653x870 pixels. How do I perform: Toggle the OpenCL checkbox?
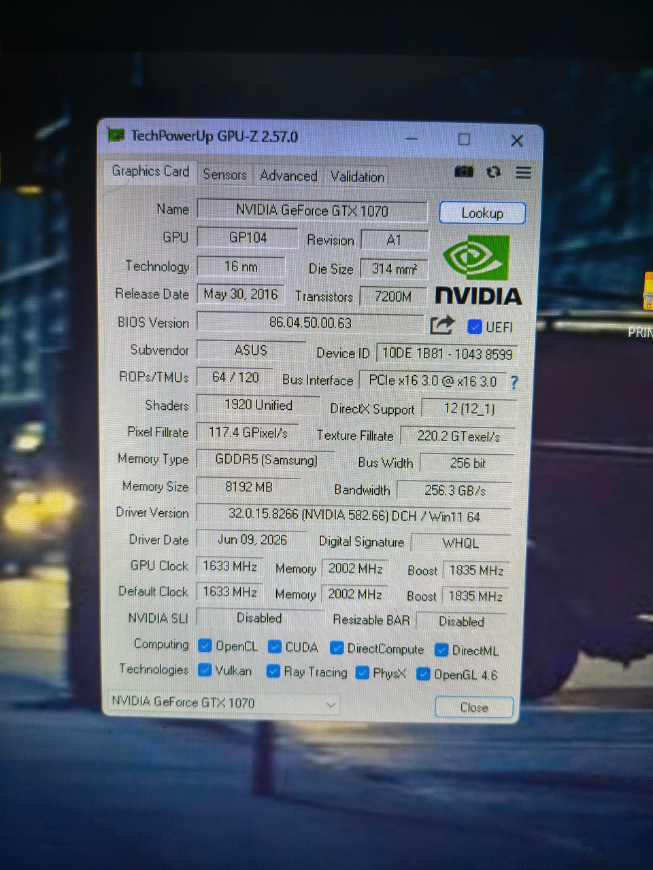pos(204,645)
